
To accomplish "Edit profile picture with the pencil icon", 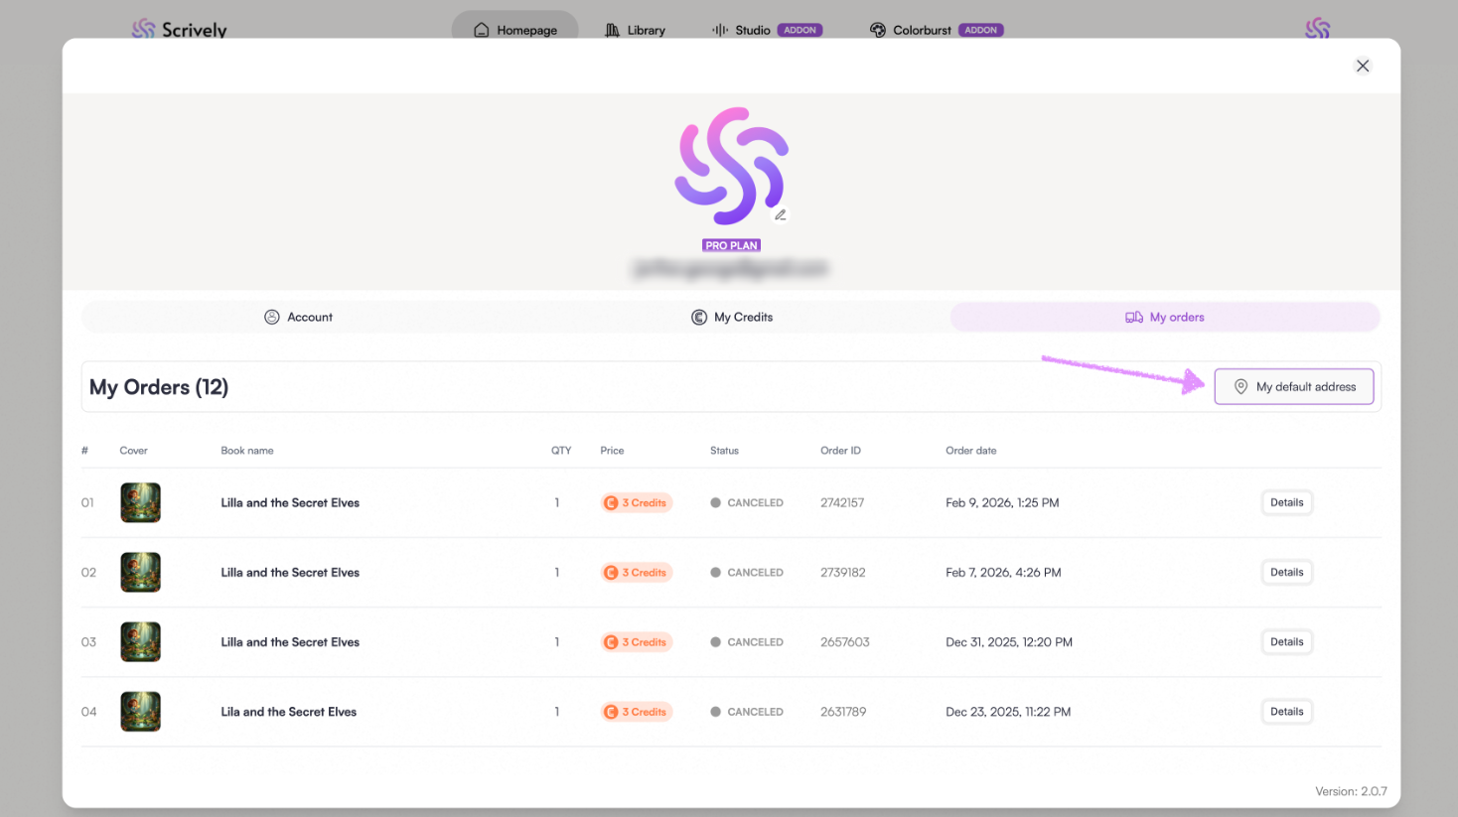I will click(x=781, y=214).
